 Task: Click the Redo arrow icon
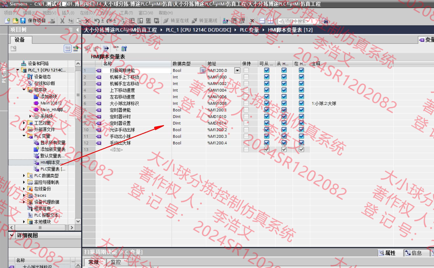[109, 21]
